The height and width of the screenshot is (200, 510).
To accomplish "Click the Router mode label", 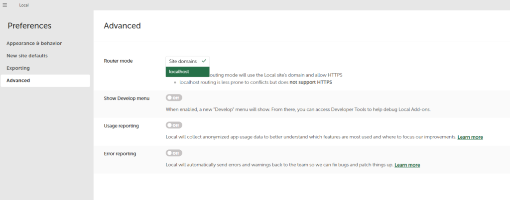I will [x=118, y=61].
